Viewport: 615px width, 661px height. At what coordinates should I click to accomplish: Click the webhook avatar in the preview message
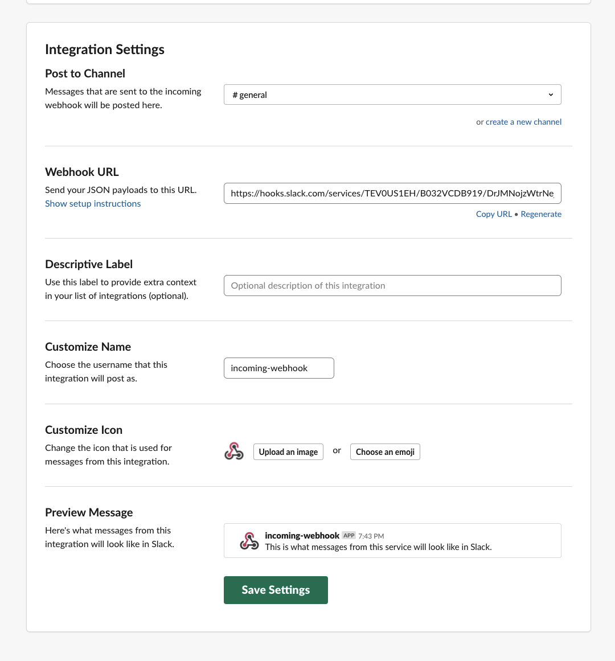[x=249, y=541]
